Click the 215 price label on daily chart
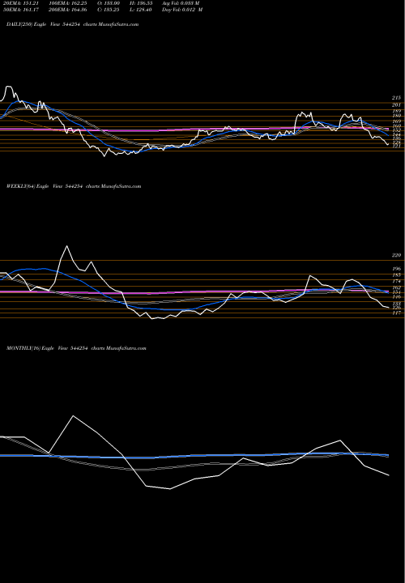 (396, 98)
